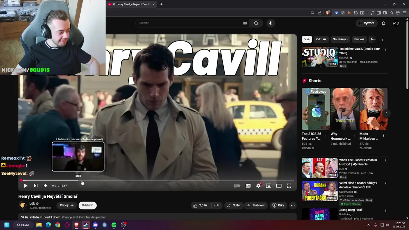This screenshot has width=409, height=230.
Task: Open options for Top 3 iOS 26 short
Action: point(326,135)
